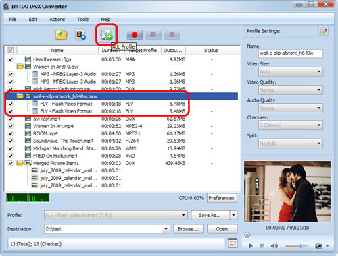
Task: Open Split dropdown
Action: point(291,143)
